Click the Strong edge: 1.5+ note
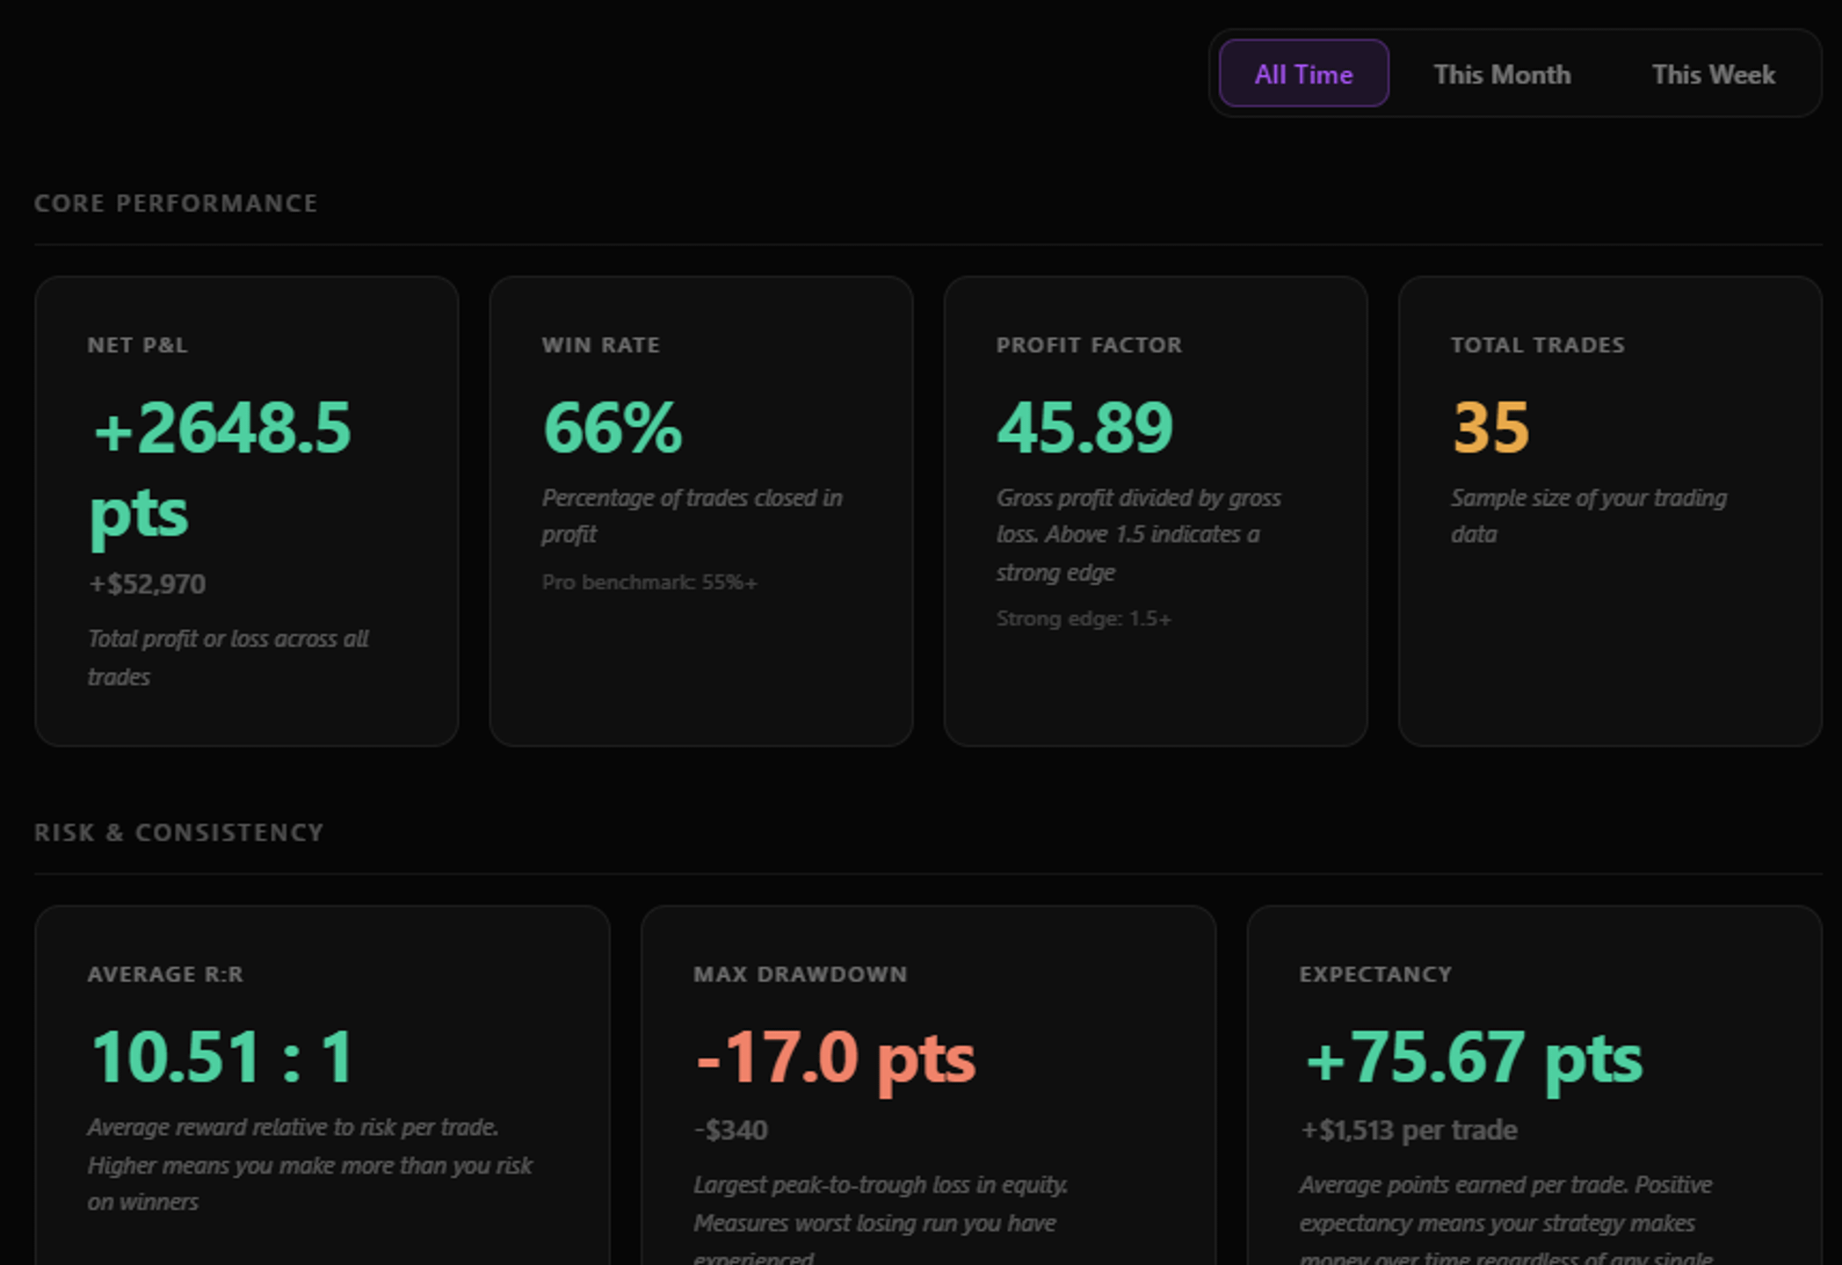This screenshot has width=1842, height=1265. [x=1084, y=618]
